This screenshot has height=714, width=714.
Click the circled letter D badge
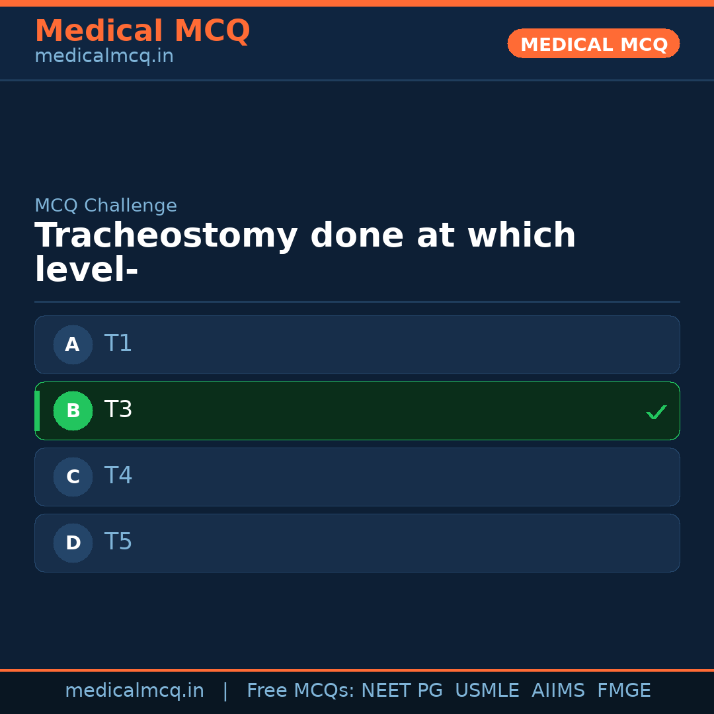[73, 543]
